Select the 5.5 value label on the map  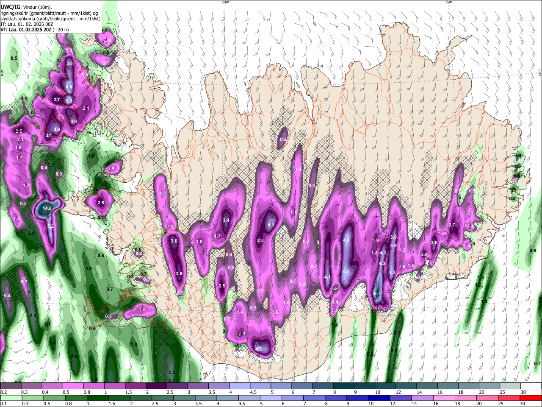(x=69, y=86)
